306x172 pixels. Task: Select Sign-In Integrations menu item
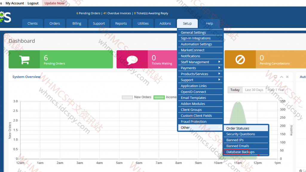click(x=200, y=38)
